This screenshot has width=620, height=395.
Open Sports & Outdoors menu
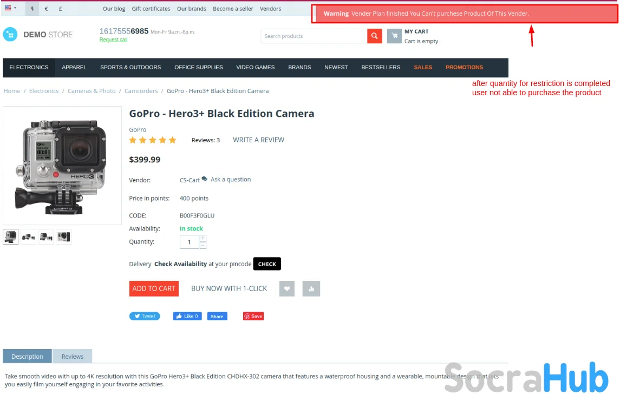point(130,67)
